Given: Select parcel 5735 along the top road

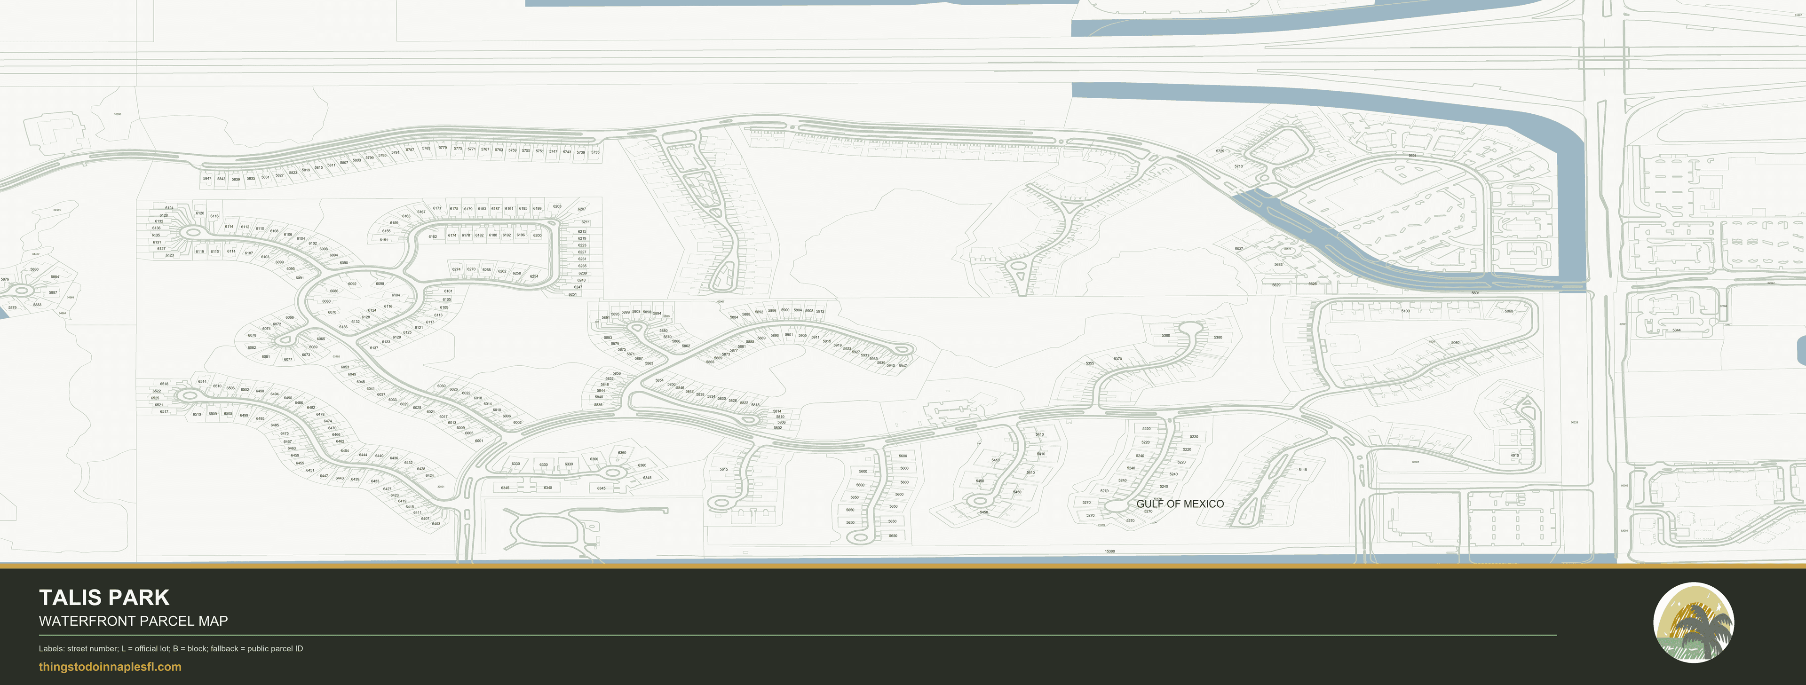Looking at the screenshot, I should [595, 152].
